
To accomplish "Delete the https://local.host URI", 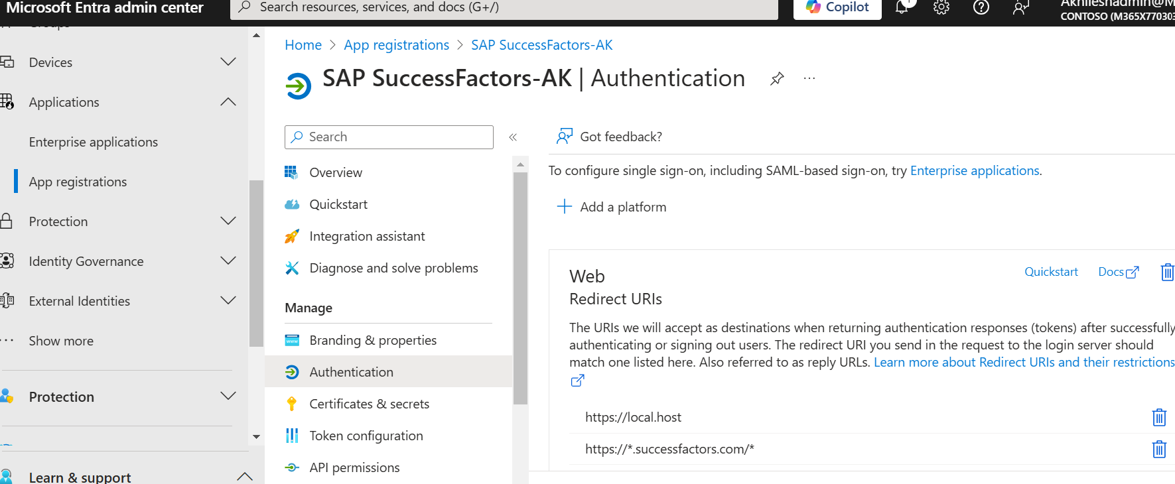I will click(x=1159, y=417).
